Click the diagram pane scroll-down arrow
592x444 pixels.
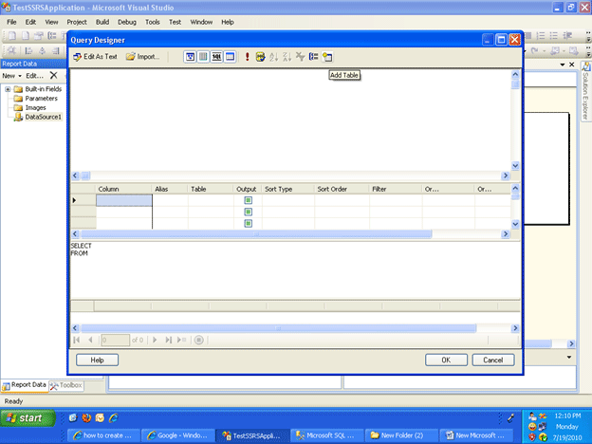[515, 166]
